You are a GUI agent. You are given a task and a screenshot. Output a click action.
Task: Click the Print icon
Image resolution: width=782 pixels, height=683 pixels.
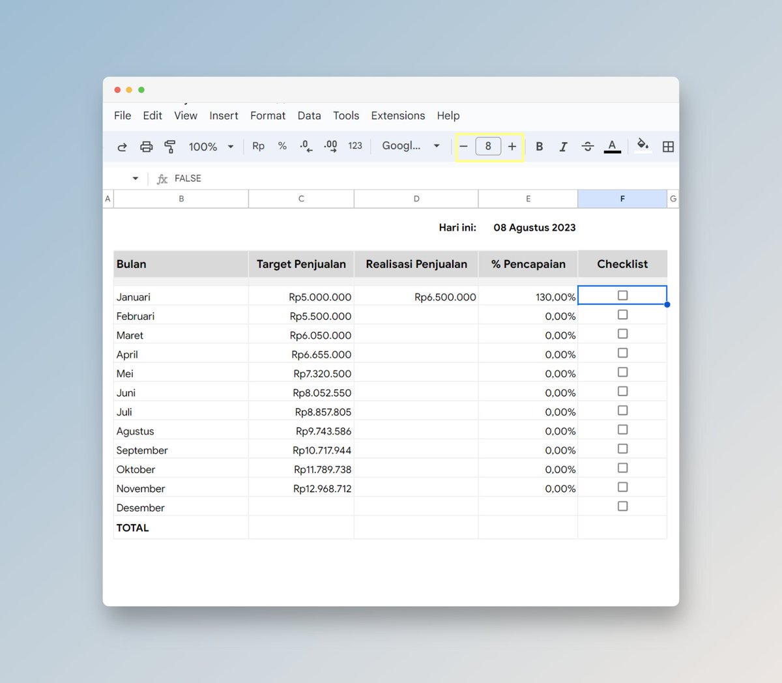pyautogui.click(x=146, y=146)
